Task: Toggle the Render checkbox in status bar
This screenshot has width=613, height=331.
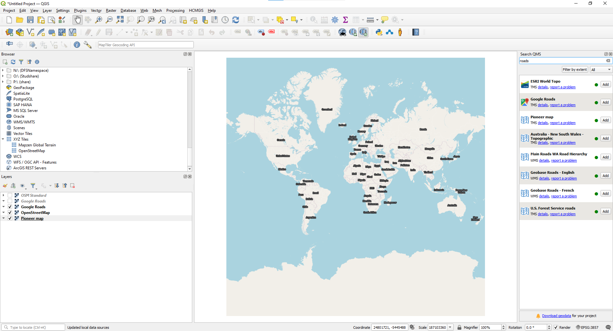Action: pyautogui.click(x=556, y=327)
